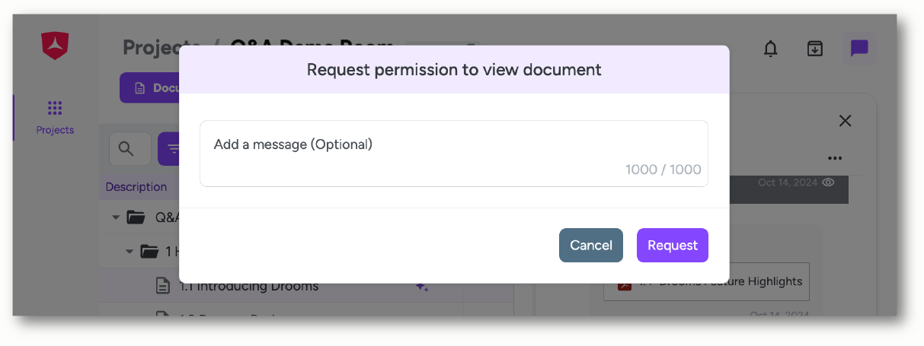Submit with the purple Request button

click(x=673, y=245)
